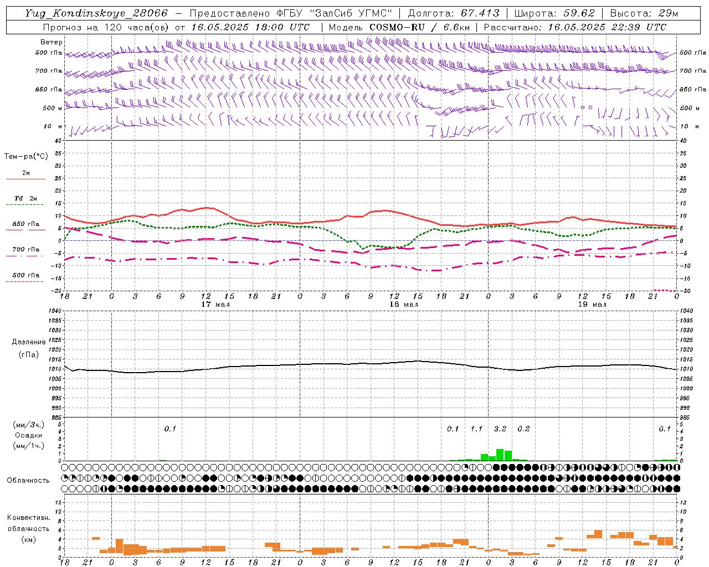This screenshot has width=709, height=567.
Task: Click the 700 гПа temperature legend entry
Action: coord(25,250)
